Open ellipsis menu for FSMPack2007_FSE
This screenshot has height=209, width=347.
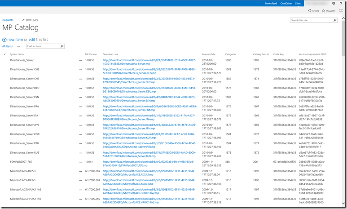click(x=80, y=162)
